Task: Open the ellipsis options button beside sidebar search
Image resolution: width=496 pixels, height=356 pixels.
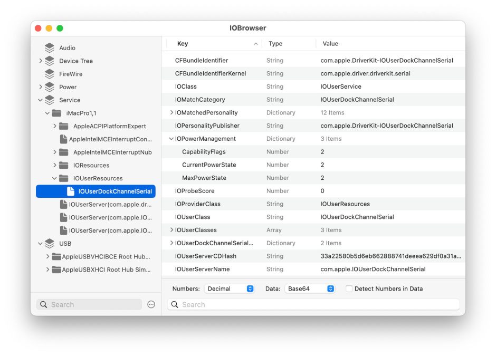Action: pyautogui.click(x=151, y=305)
